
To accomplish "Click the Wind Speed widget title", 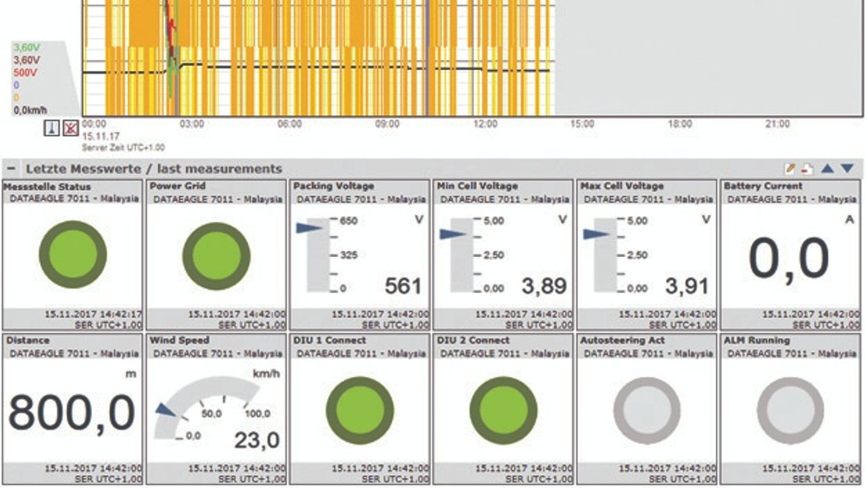I will tap(180, 341).
